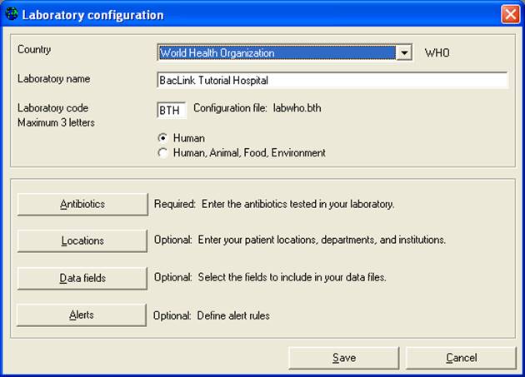Cancel the laboratory configuration
This screenshot has width=525, height=377.
[x=461, y=358]
